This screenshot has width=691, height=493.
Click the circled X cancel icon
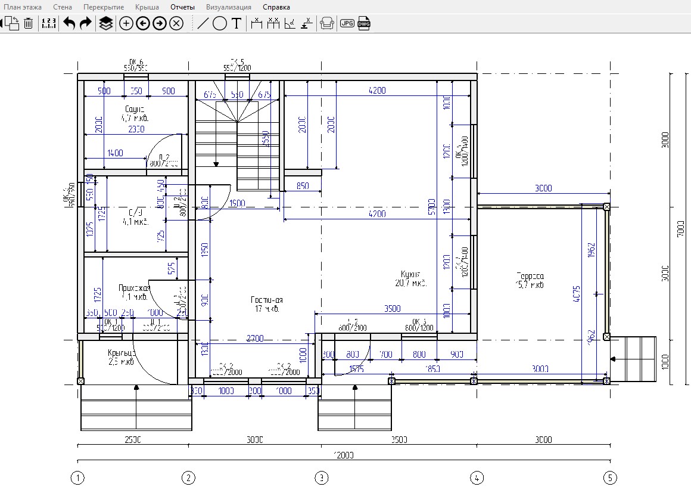coord(176,23)
